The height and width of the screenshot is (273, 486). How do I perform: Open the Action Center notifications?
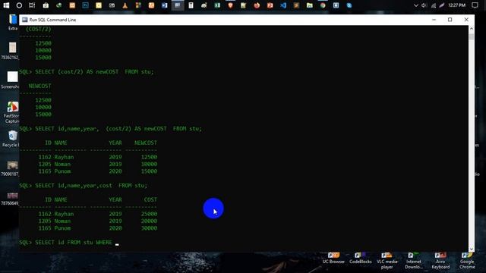pos(475,5)
